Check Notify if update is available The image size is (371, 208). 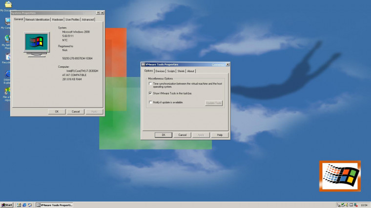click(150, 102)
